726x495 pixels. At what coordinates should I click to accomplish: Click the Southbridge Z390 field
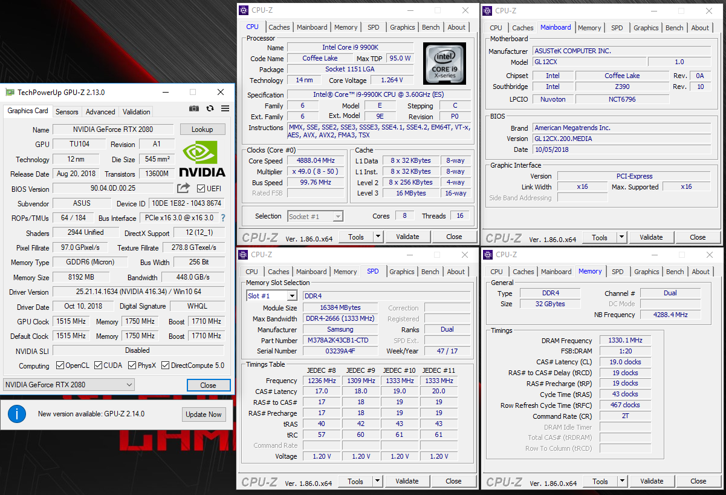(x=622, y=87)
